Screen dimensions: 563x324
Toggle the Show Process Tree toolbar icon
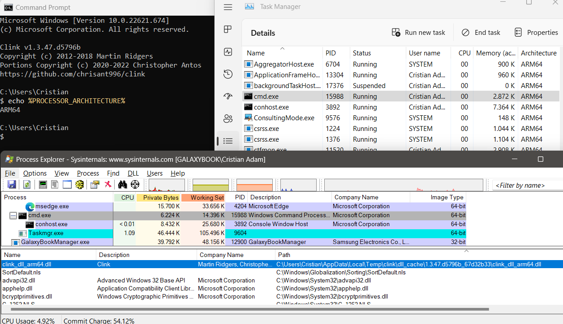click(x=55, y=184)
